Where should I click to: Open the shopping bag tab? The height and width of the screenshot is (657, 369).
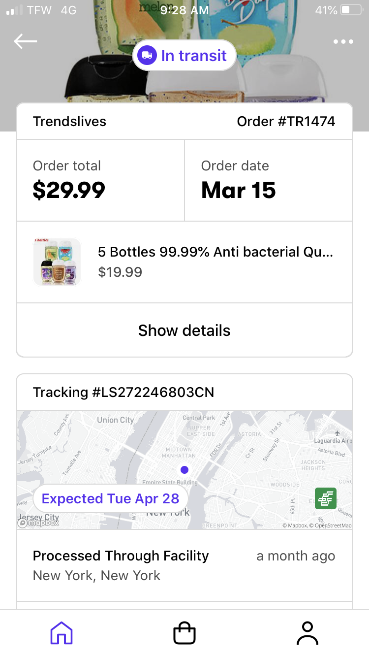coord(184,633)
